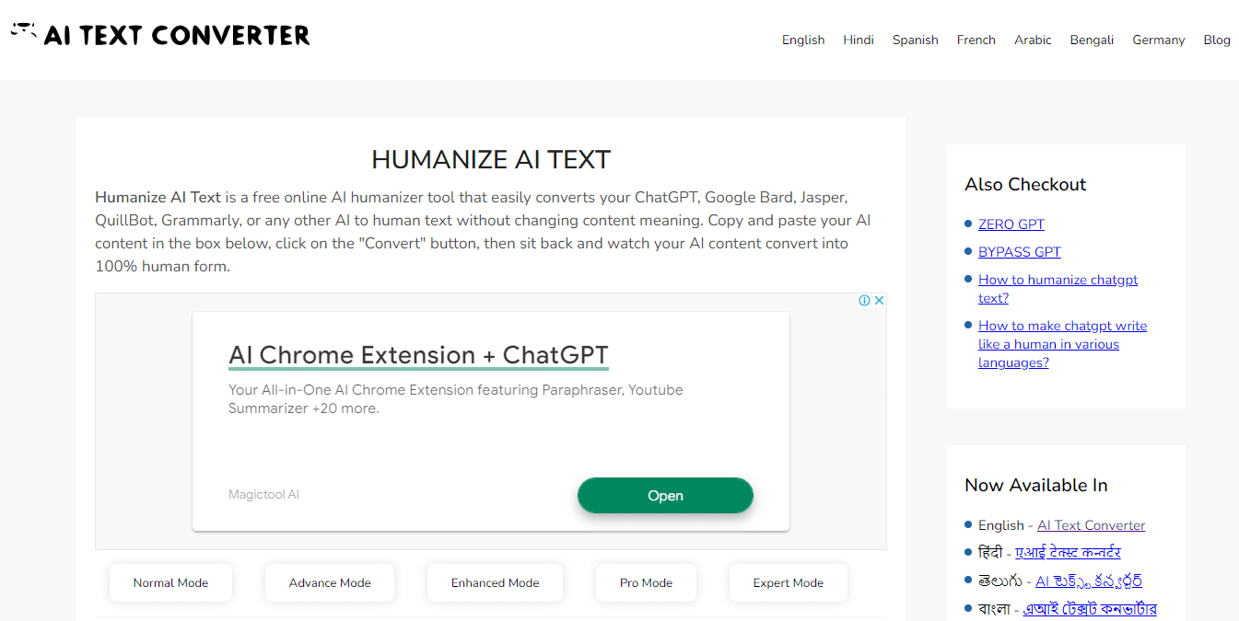Open the Arabic language page
The height and width of the screenshot is (621, 1239).
1033,40
